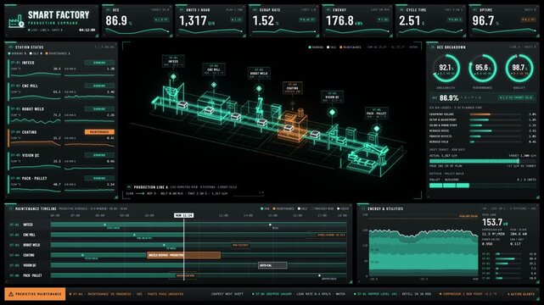This screenshot has height=305, width=544.
Task: Select the diamond marker above the Infeed hopper
Action: coord(173,76)
